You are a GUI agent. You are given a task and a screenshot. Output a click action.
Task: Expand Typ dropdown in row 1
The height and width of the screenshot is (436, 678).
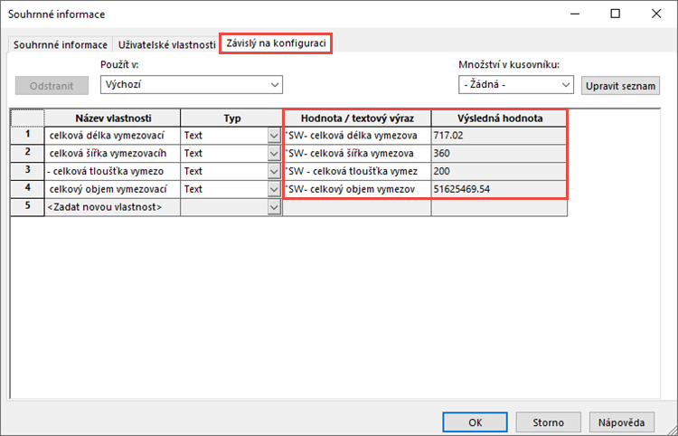[275, 136]
